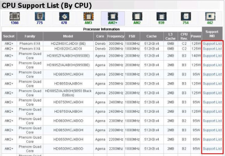The image size is (225, 156).
Task: Click the CPU Support List (By CPU) title
Action: click(47, 6)
